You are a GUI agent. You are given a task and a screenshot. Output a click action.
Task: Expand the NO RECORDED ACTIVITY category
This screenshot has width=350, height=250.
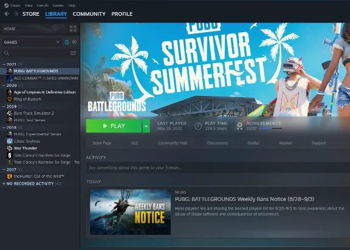pyautogui.click(x=4, y=184)
